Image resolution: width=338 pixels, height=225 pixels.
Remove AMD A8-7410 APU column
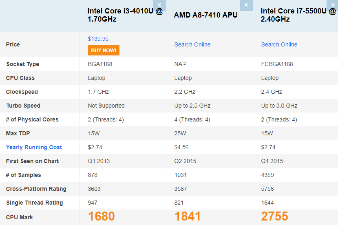pyautogui.click(x=246, y=5)
